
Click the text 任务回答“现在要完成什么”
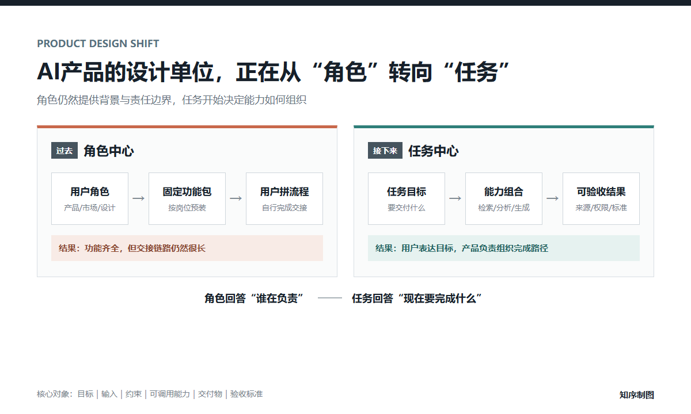417,298
